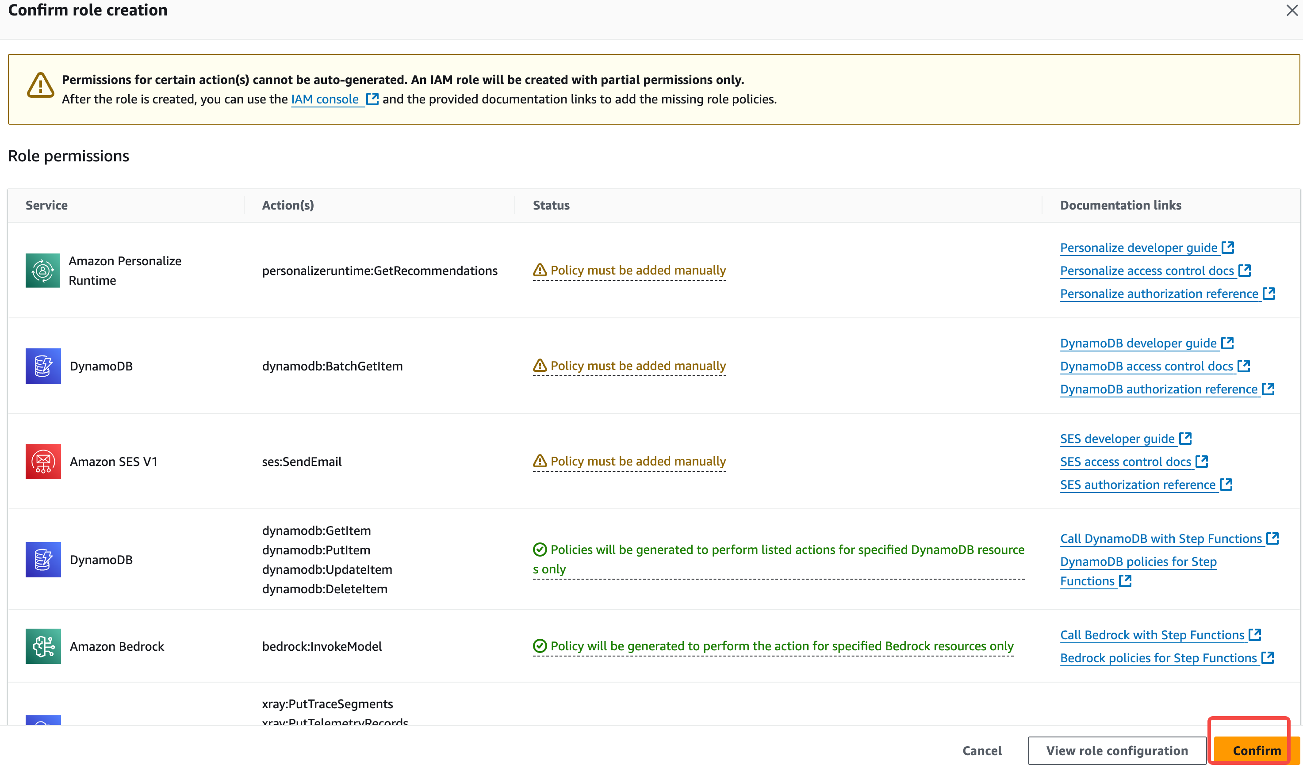Click the Documentation links column header

coord(1121,205)
